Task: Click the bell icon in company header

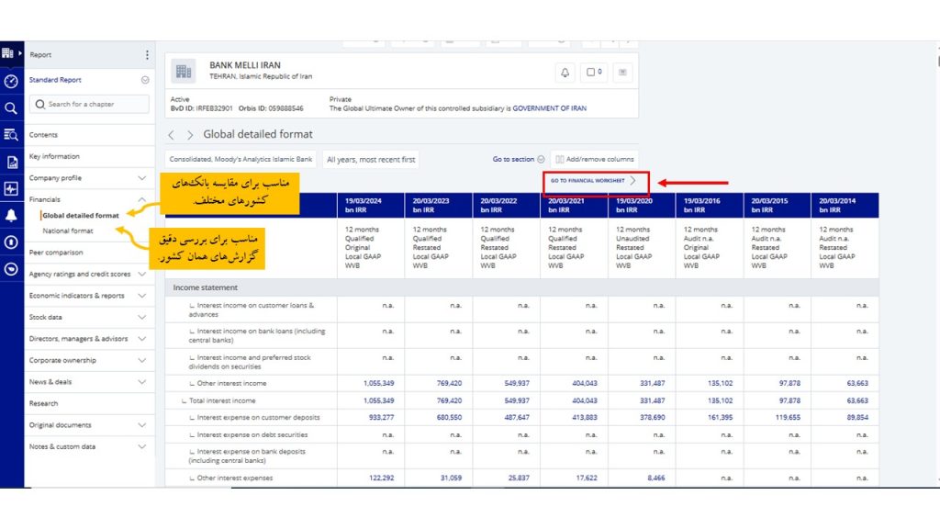Action: (x=565, y=73)
